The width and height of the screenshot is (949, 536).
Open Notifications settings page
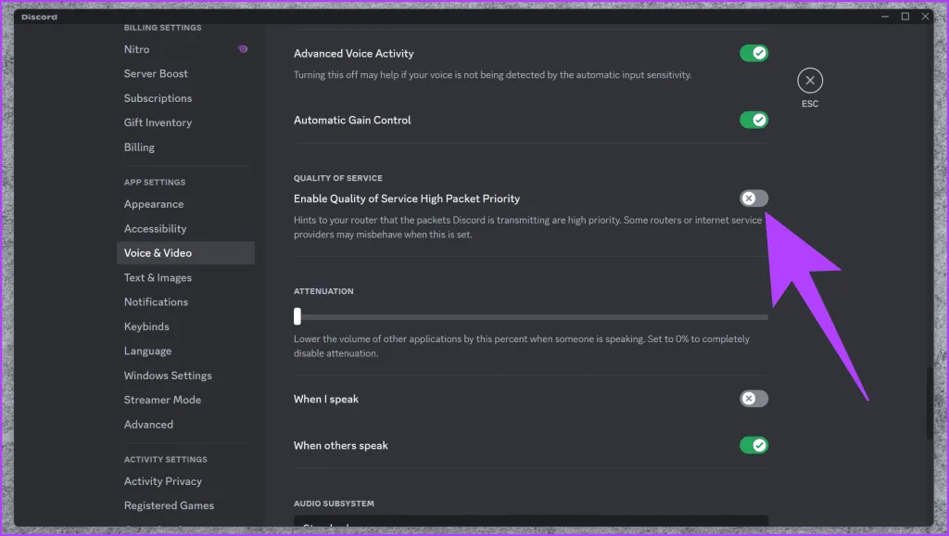[157, 302]
